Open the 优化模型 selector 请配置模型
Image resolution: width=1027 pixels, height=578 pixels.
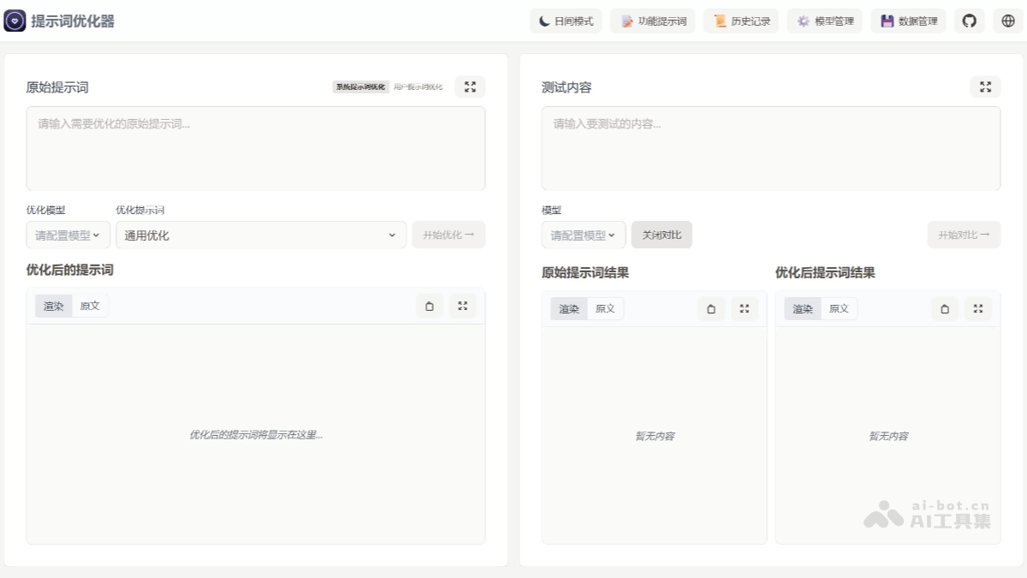point(68,234)
